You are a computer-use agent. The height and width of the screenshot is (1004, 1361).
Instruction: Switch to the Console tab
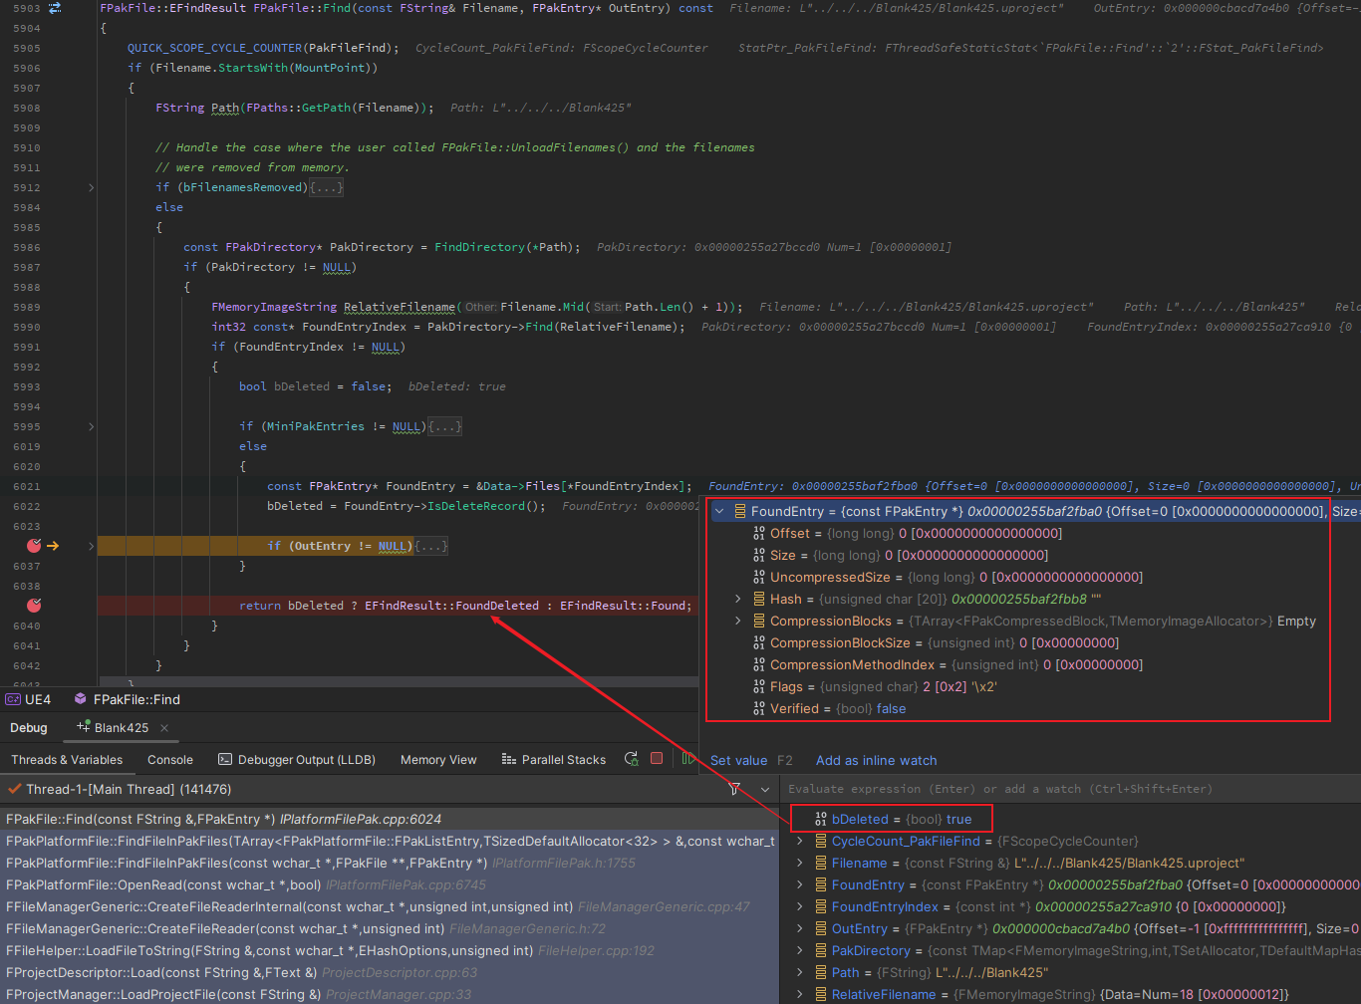coord(170,759)
